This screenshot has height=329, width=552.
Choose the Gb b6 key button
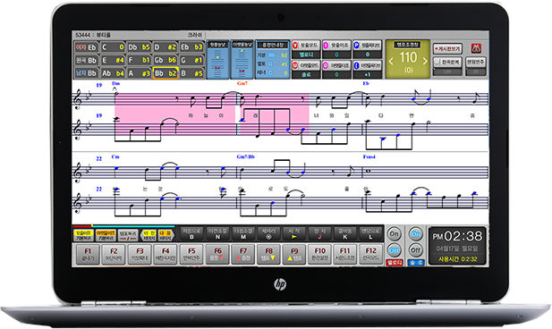(166, 60)
